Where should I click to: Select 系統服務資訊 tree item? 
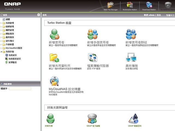14,59
